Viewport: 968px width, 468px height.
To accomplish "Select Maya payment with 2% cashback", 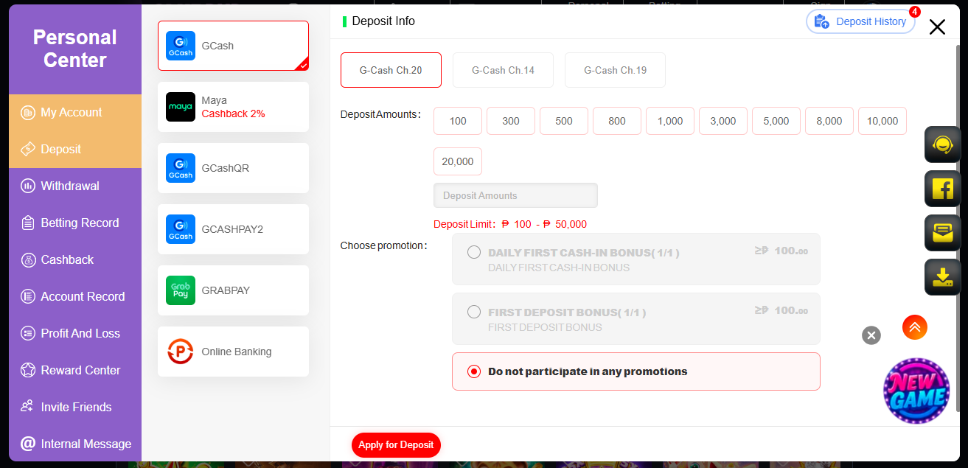I will tap(233, 107).
